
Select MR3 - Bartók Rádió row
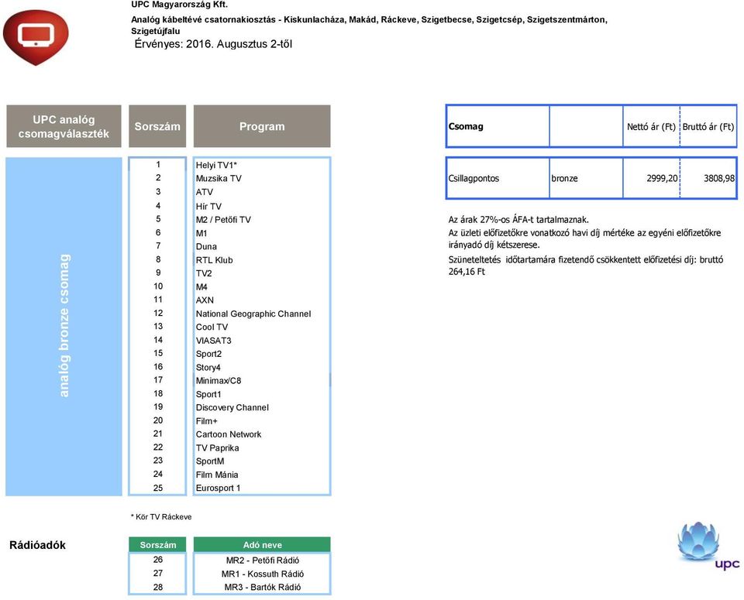point(263,587)
